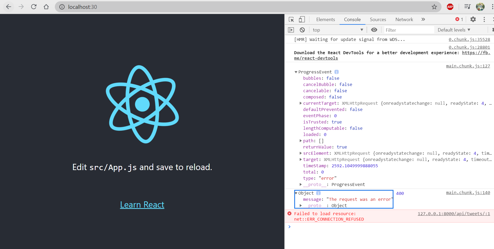The image size is (494, 249).
Task: Activate the DevTools inspect element picker
Action: coord(291,20)
